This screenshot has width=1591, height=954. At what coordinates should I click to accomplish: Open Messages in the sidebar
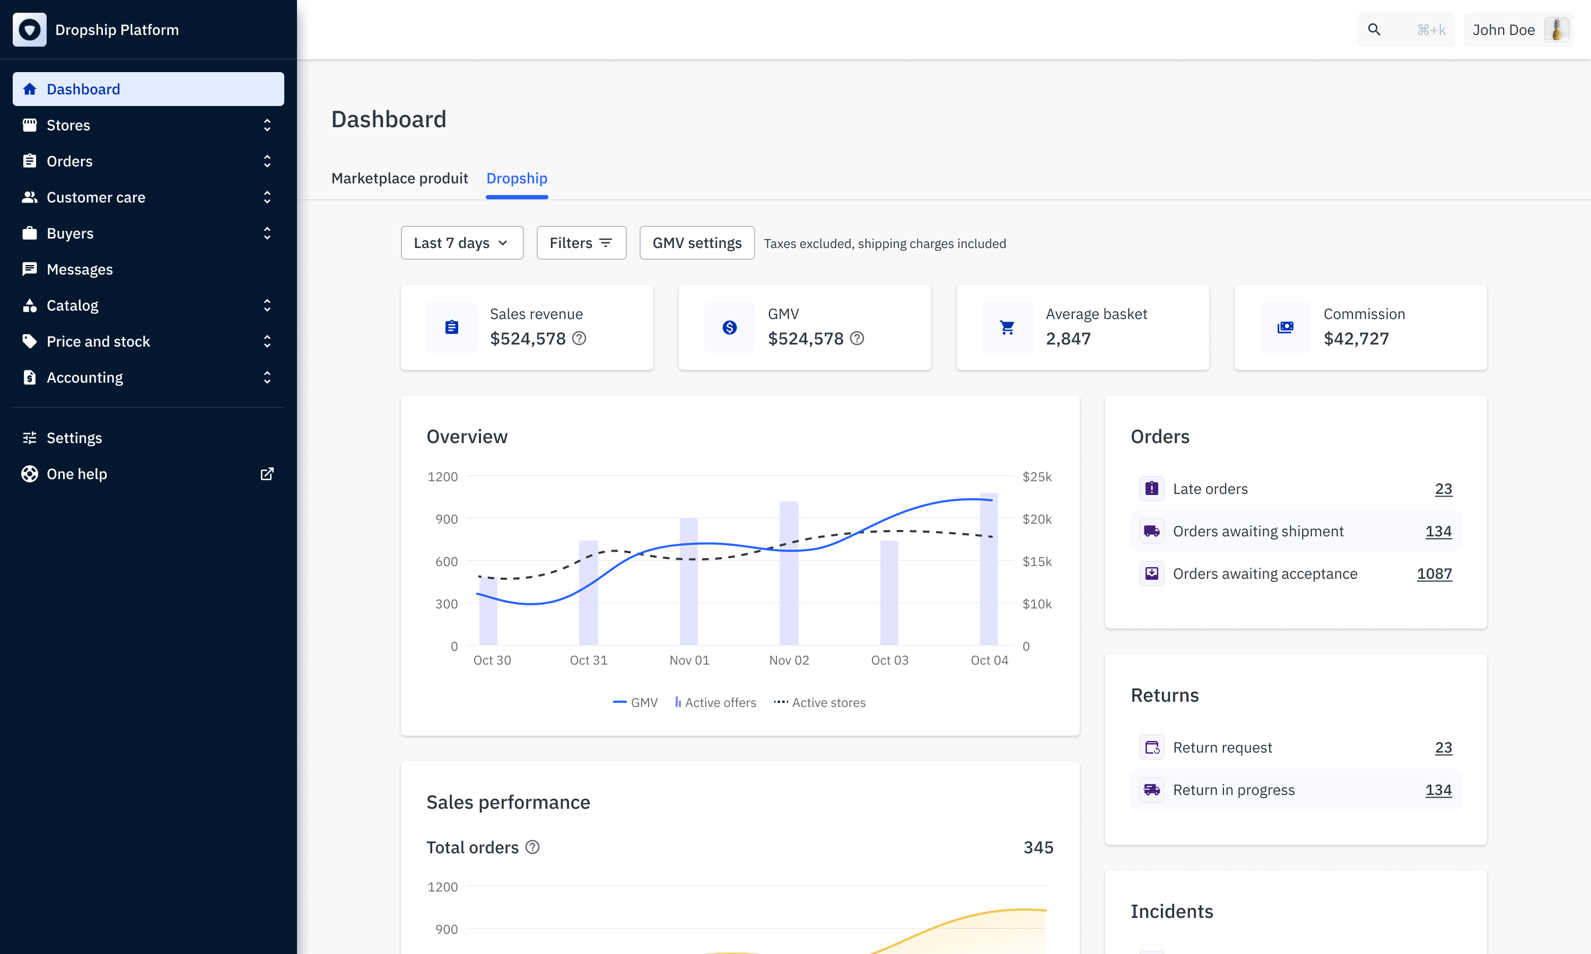click(x=148, y=269)
